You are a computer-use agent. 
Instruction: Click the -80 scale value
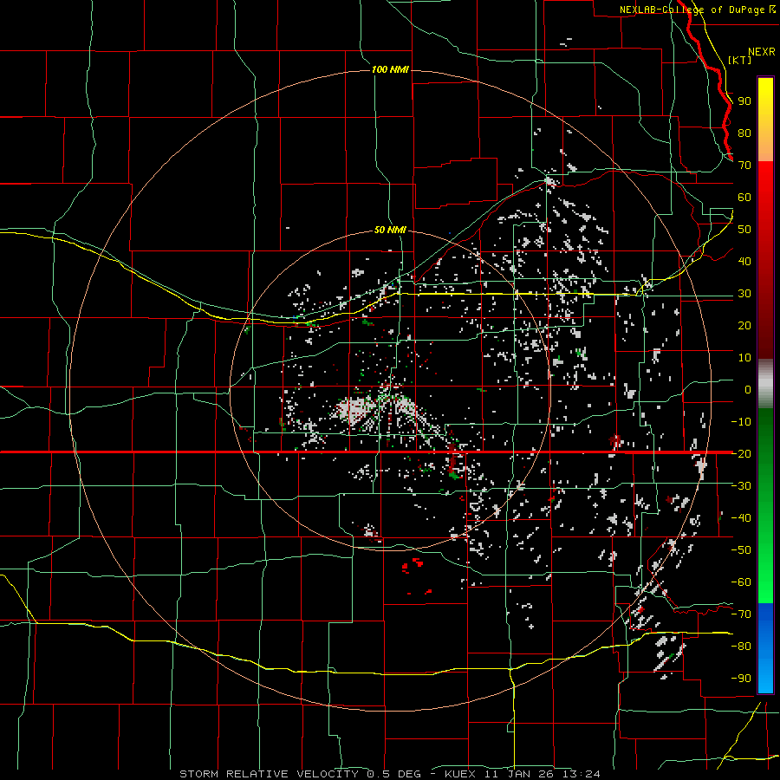tap(741, 647)
